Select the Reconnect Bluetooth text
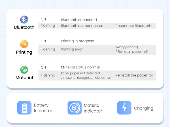Screen dimensions: 170x127 click(x=133, y=26)
